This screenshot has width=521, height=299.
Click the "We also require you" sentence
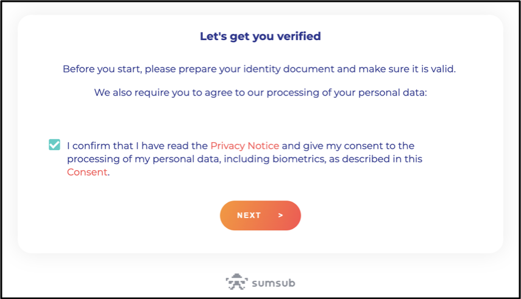[x=260, y=92]
